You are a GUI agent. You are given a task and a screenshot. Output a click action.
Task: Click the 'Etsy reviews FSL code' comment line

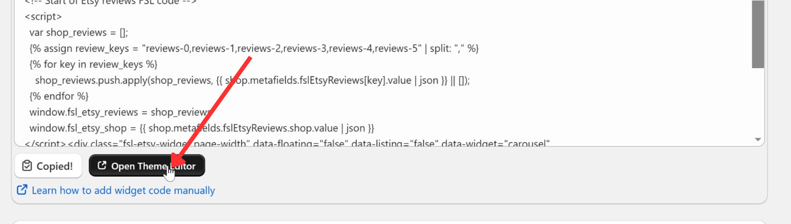[x=111, y=2]
